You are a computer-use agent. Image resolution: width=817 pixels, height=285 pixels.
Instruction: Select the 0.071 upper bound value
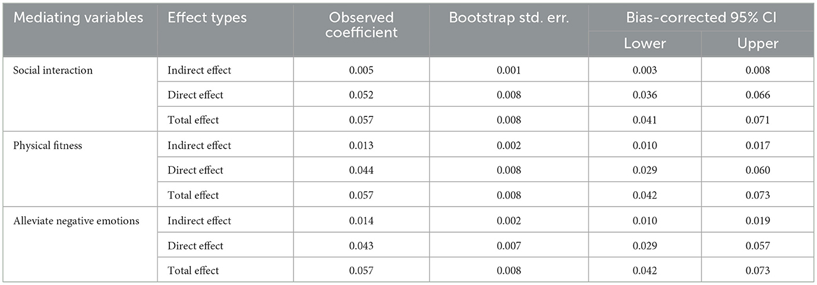(757, 120)
